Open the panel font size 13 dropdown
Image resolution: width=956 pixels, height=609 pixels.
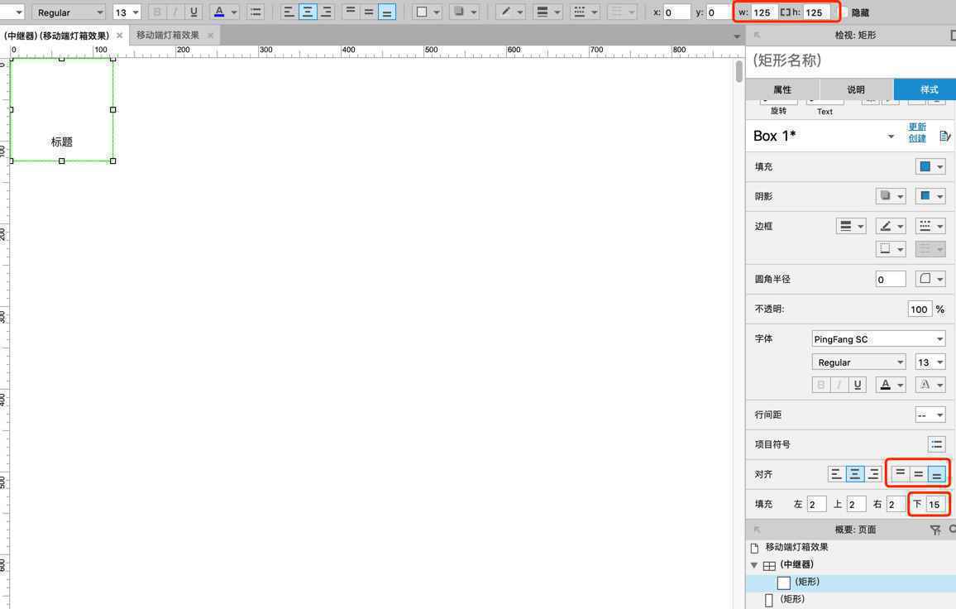point(930,362)
